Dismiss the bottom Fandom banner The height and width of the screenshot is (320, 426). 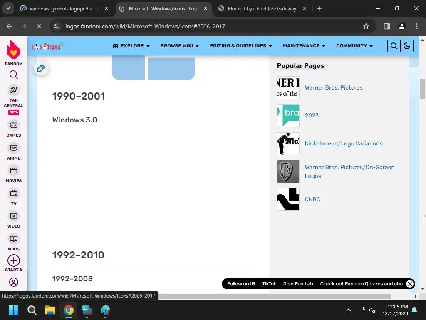(x=410, y=284)
